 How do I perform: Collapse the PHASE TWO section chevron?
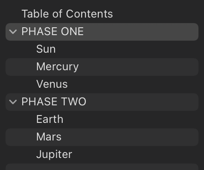coord(13,102)
